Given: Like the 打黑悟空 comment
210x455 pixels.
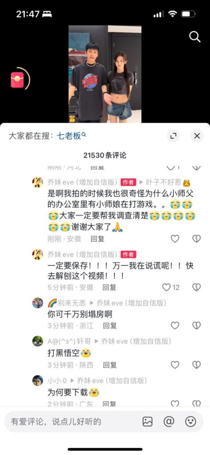Looking at the screenshot, I should click(x=175, y=365).
